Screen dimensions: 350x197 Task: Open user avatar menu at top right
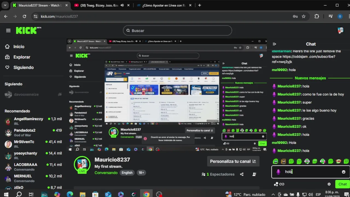click(x=340, y=30)
